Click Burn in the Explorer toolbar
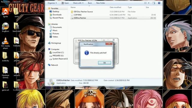192x108 pixels. (x=90, y=3)
